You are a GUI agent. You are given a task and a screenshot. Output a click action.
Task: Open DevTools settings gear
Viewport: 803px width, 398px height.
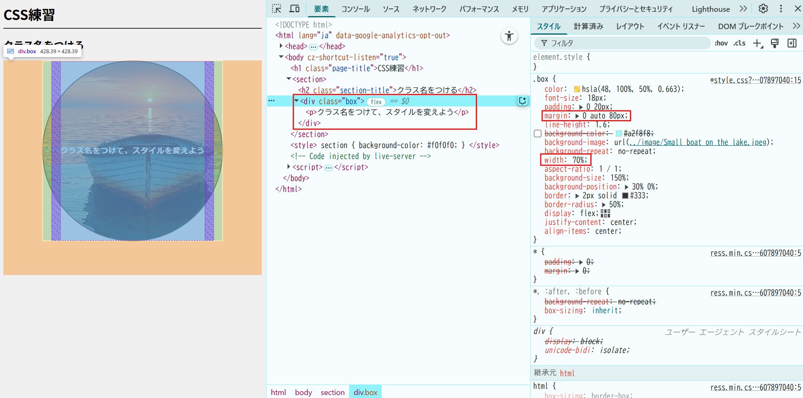[763, 9]
